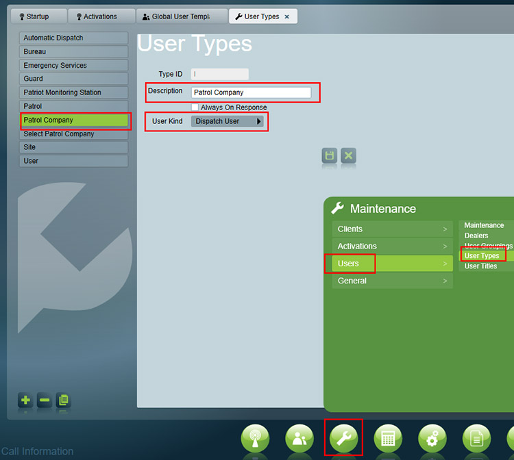Open the gears system settings icon
514x460 pixels.
(432, 438)
